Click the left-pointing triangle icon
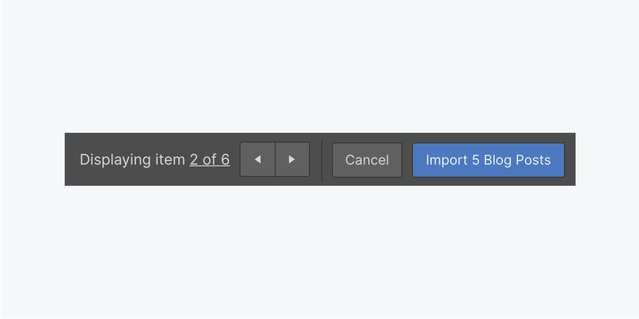 [x=258, y=159]
